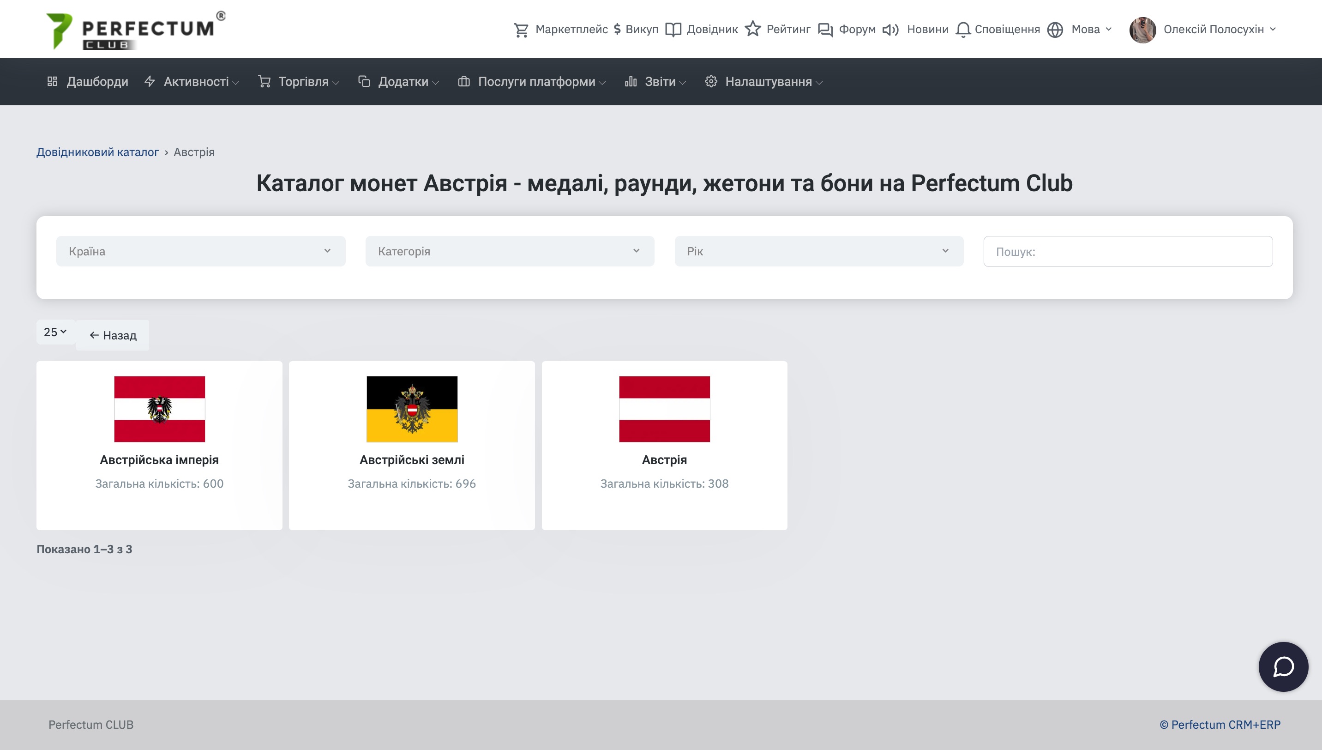Viewport: 1322px width, 750px height.
Task: Expand the Країна filter dropdown
Action: click(x=201, y=251)
